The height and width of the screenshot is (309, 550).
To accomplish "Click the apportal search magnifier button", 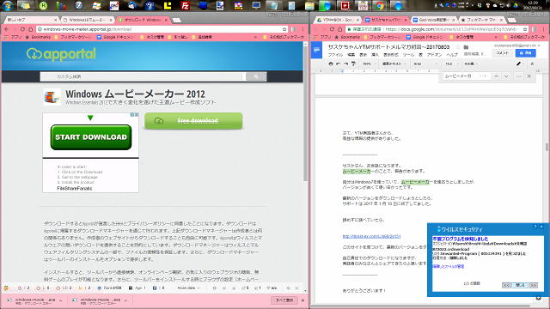I will click(x=256, y=76).
